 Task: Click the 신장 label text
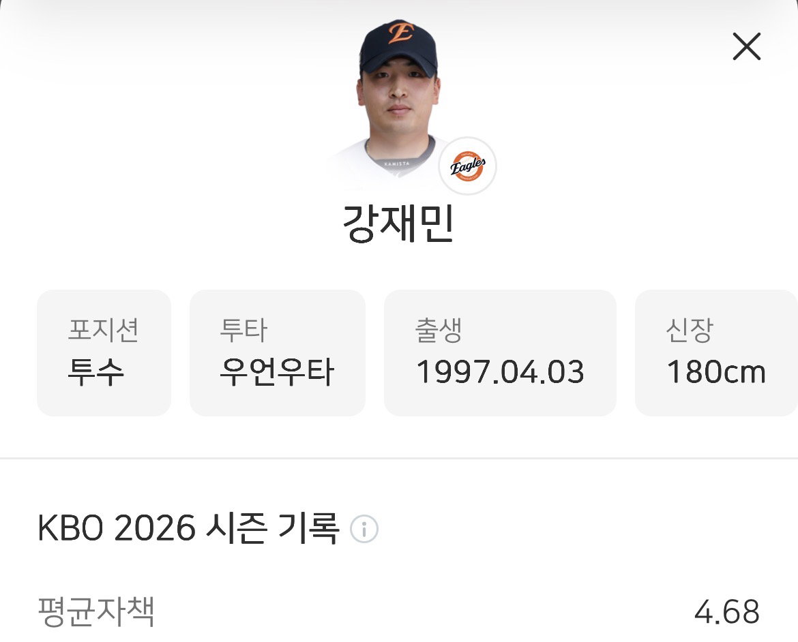(x=690, y=330)
